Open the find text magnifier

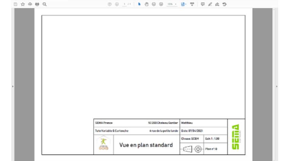click(44, 4)
